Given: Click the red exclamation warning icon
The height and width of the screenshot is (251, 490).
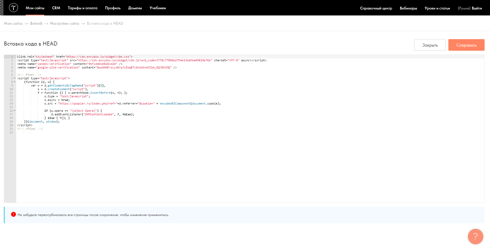Looking at the screenshot, I should click(x=13, y=214).
